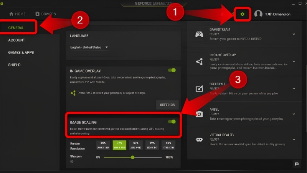Click the Sharpen slider handle
This screenshot has height=173, width=307.
point(133,157)
